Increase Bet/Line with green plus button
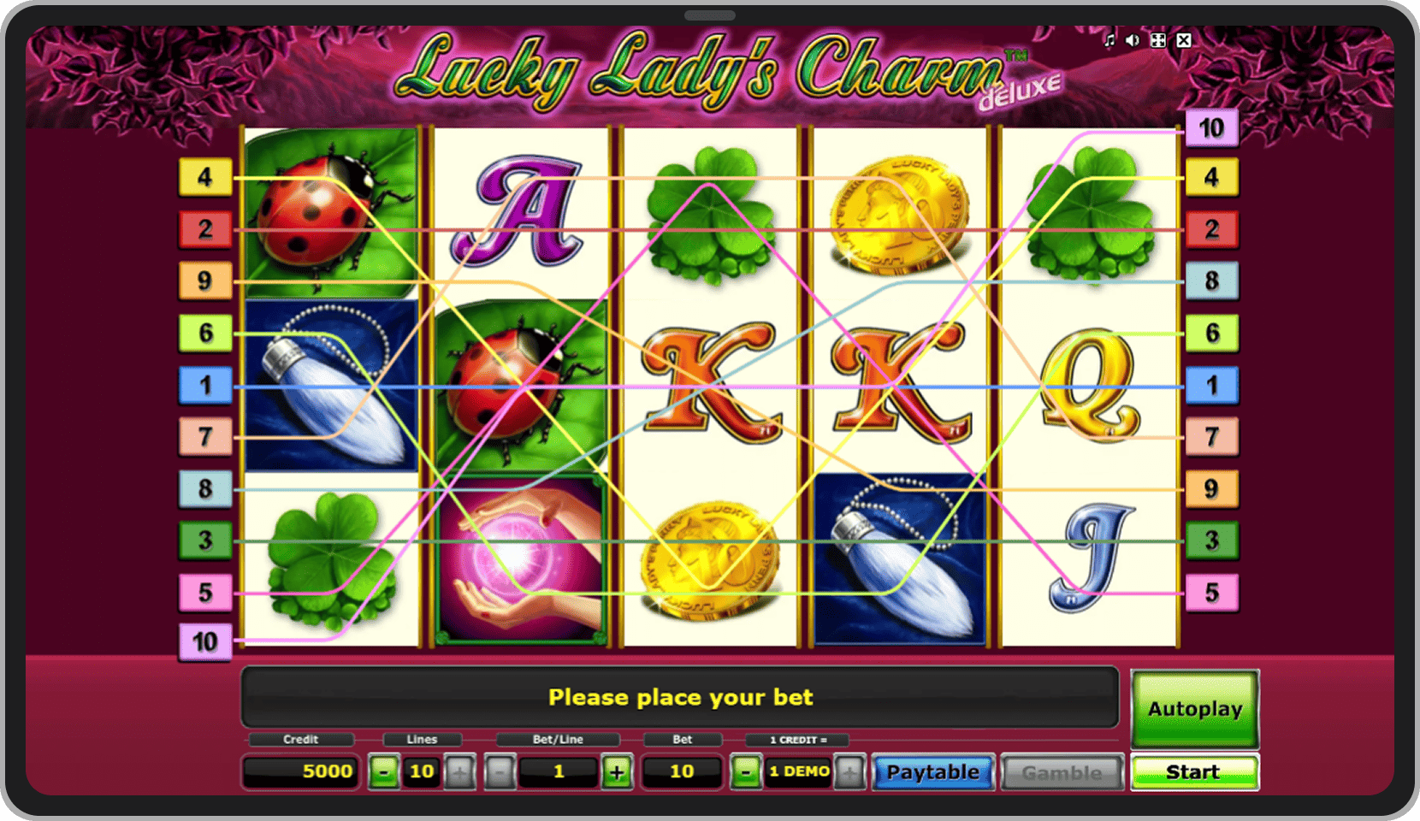This screenshot has width=1420, height=821. tap(616, 771)
